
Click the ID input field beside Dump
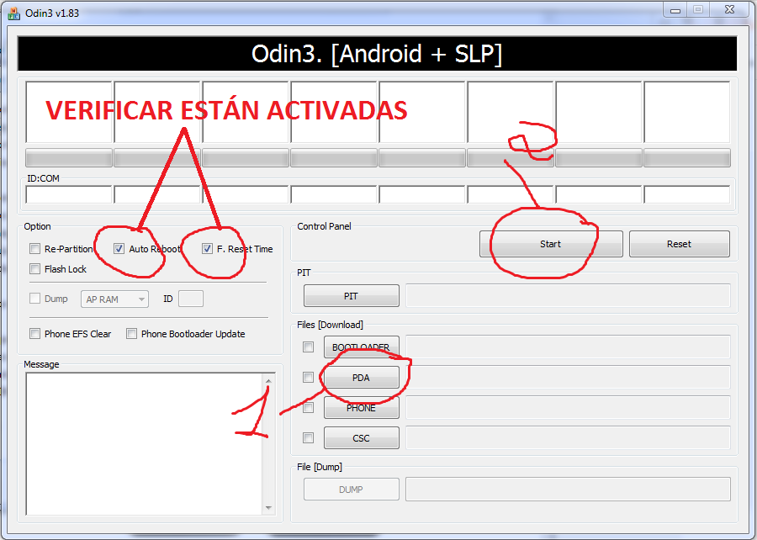coord(191,299)
